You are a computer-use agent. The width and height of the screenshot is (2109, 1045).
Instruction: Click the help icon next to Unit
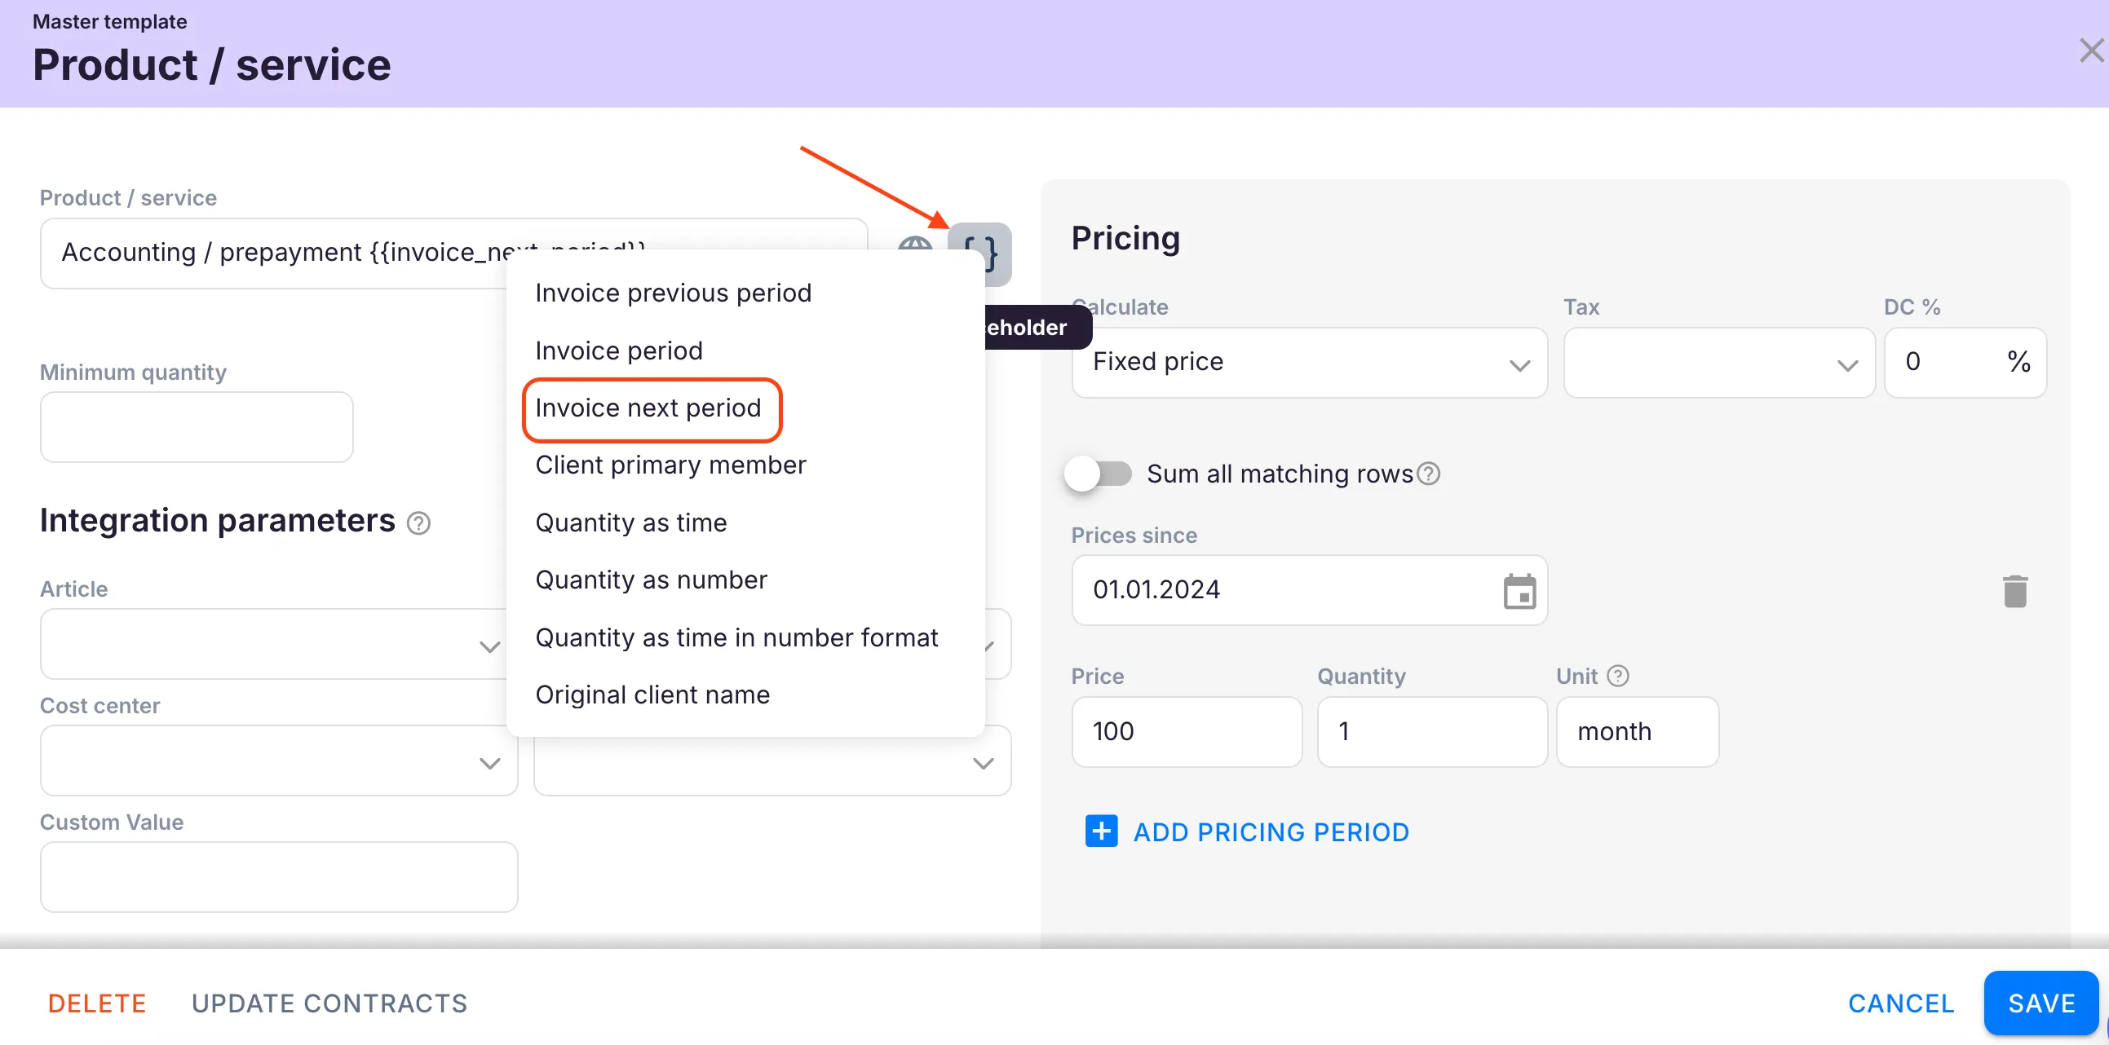[x=1617, y=676]
